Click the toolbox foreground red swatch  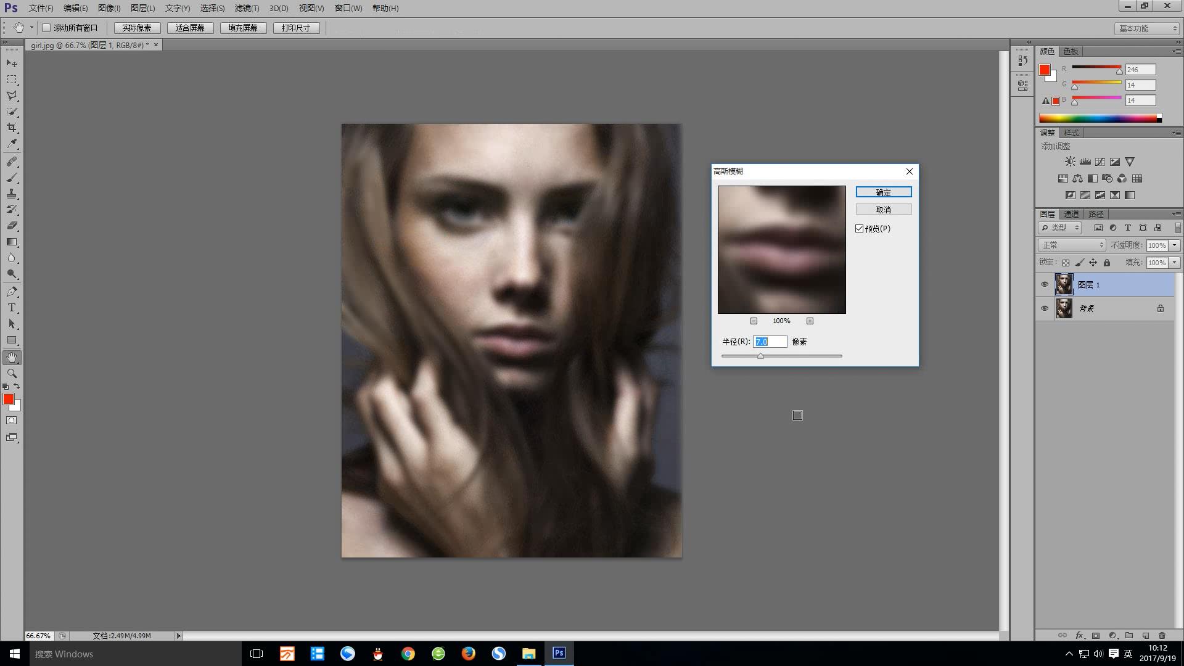click(x=9, y=399)
